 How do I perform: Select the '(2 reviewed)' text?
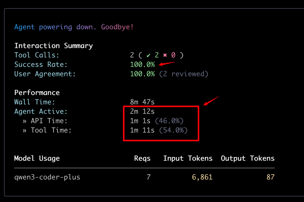click(184, 74)
